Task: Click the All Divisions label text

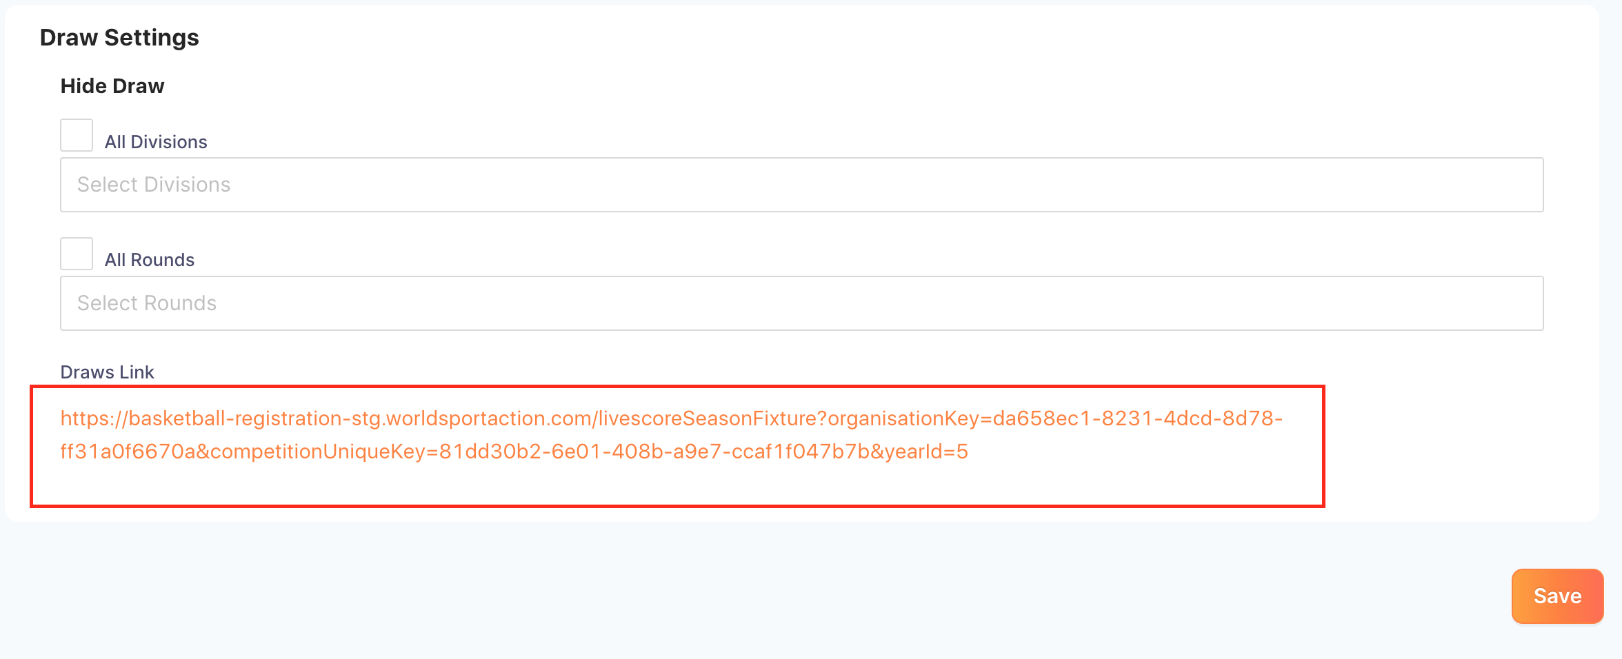Action: click(x=156, y=142)
